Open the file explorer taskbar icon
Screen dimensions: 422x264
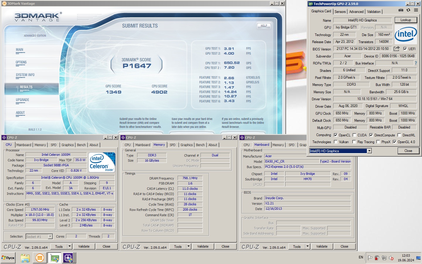25,258
